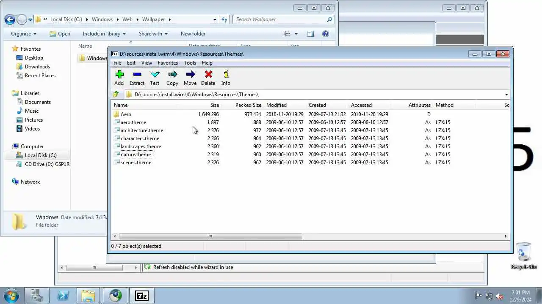Select Pictures library in sidebar
The width and height of the screenshot is (542, 304).
tap(34, 120)
